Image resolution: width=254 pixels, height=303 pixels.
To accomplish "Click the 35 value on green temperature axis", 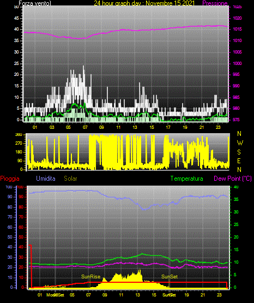I will (x=236, y=199).
